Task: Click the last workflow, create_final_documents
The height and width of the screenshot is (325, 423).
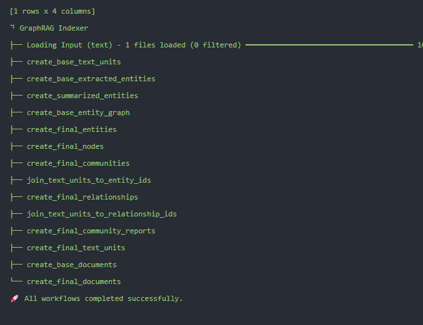Action: coord(74,282)
